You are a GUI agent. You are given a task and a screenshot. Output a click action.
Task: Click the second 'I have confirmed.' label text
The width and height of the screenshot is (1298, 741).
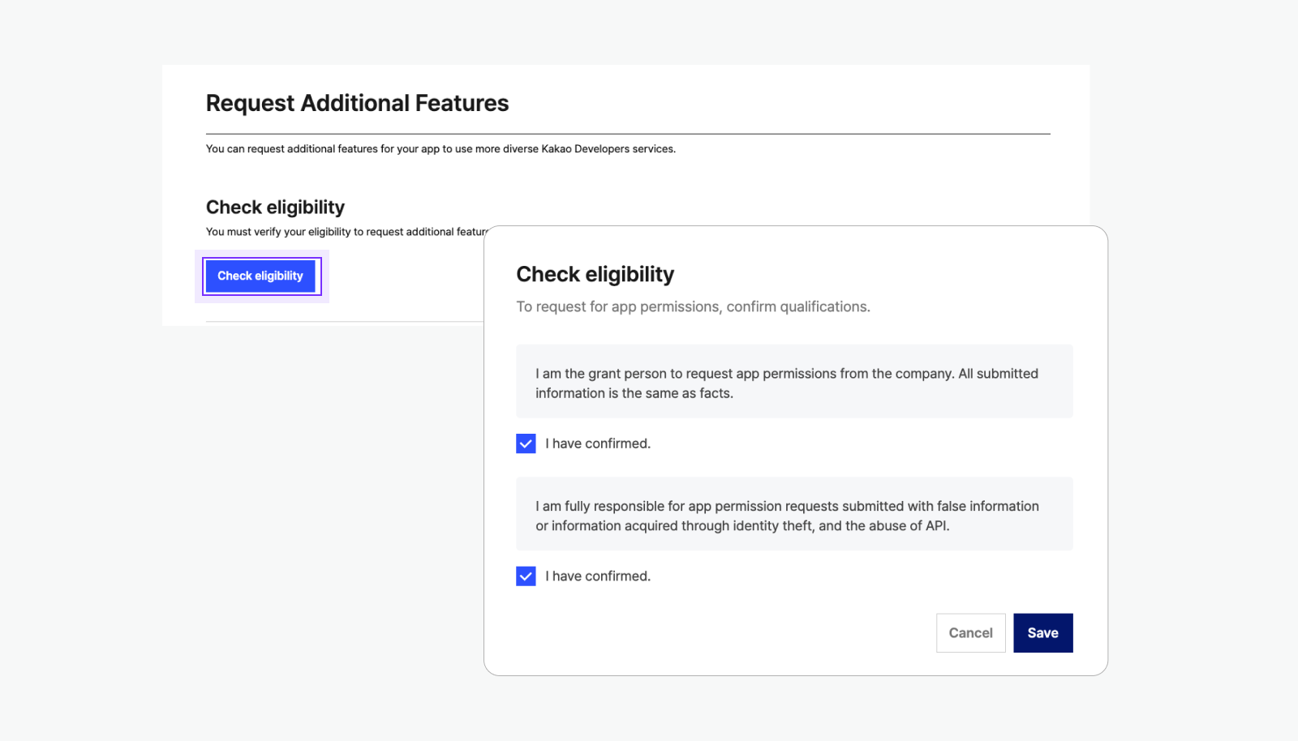[598, 576]
